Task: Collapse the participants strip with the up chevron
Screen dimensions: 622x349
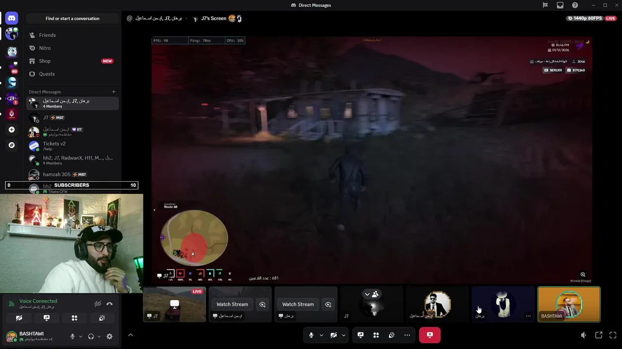Action: pyautogui.click(x=130, y=335)
